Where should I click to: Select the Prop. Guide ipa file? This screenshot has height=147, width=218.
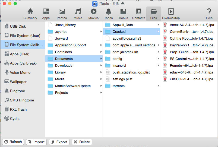coord(189,52)
